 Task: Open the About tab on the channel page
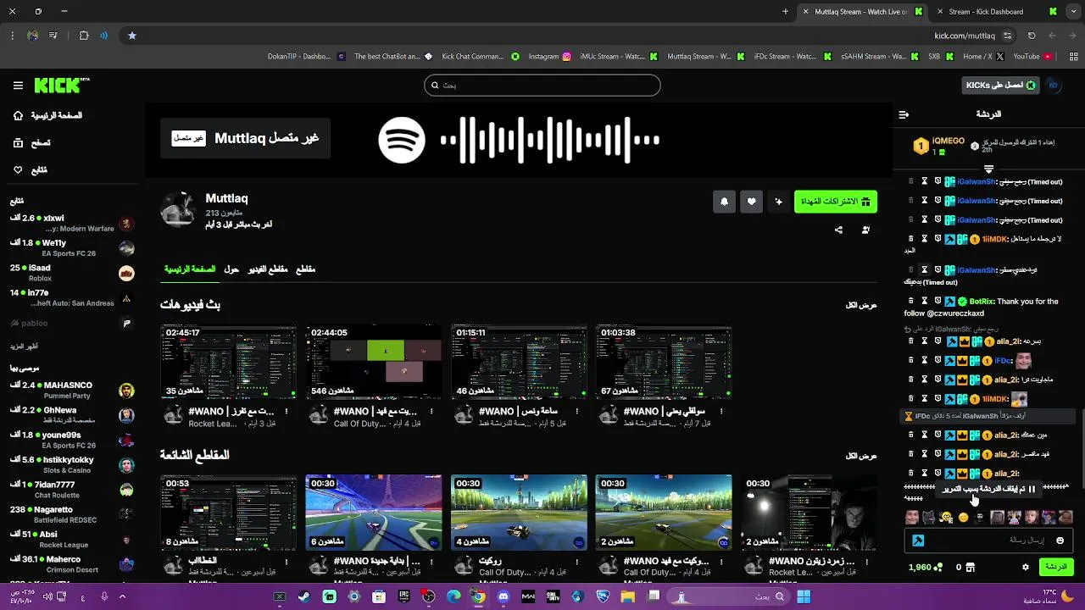click(x=231, y=269)
